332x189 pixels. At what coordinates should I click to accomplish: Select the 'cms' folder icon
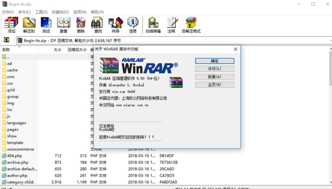4,77
